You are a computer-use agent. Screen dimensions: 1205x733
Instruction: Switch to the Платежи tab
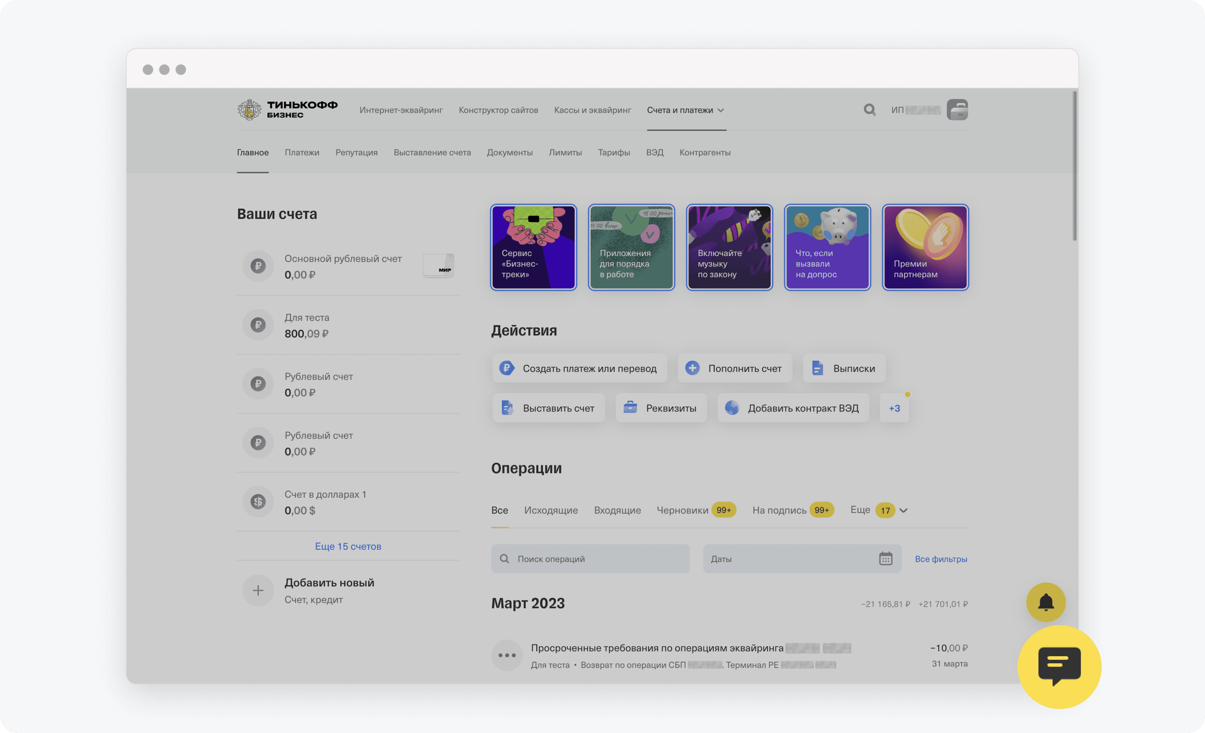click(x=302, y=153)
